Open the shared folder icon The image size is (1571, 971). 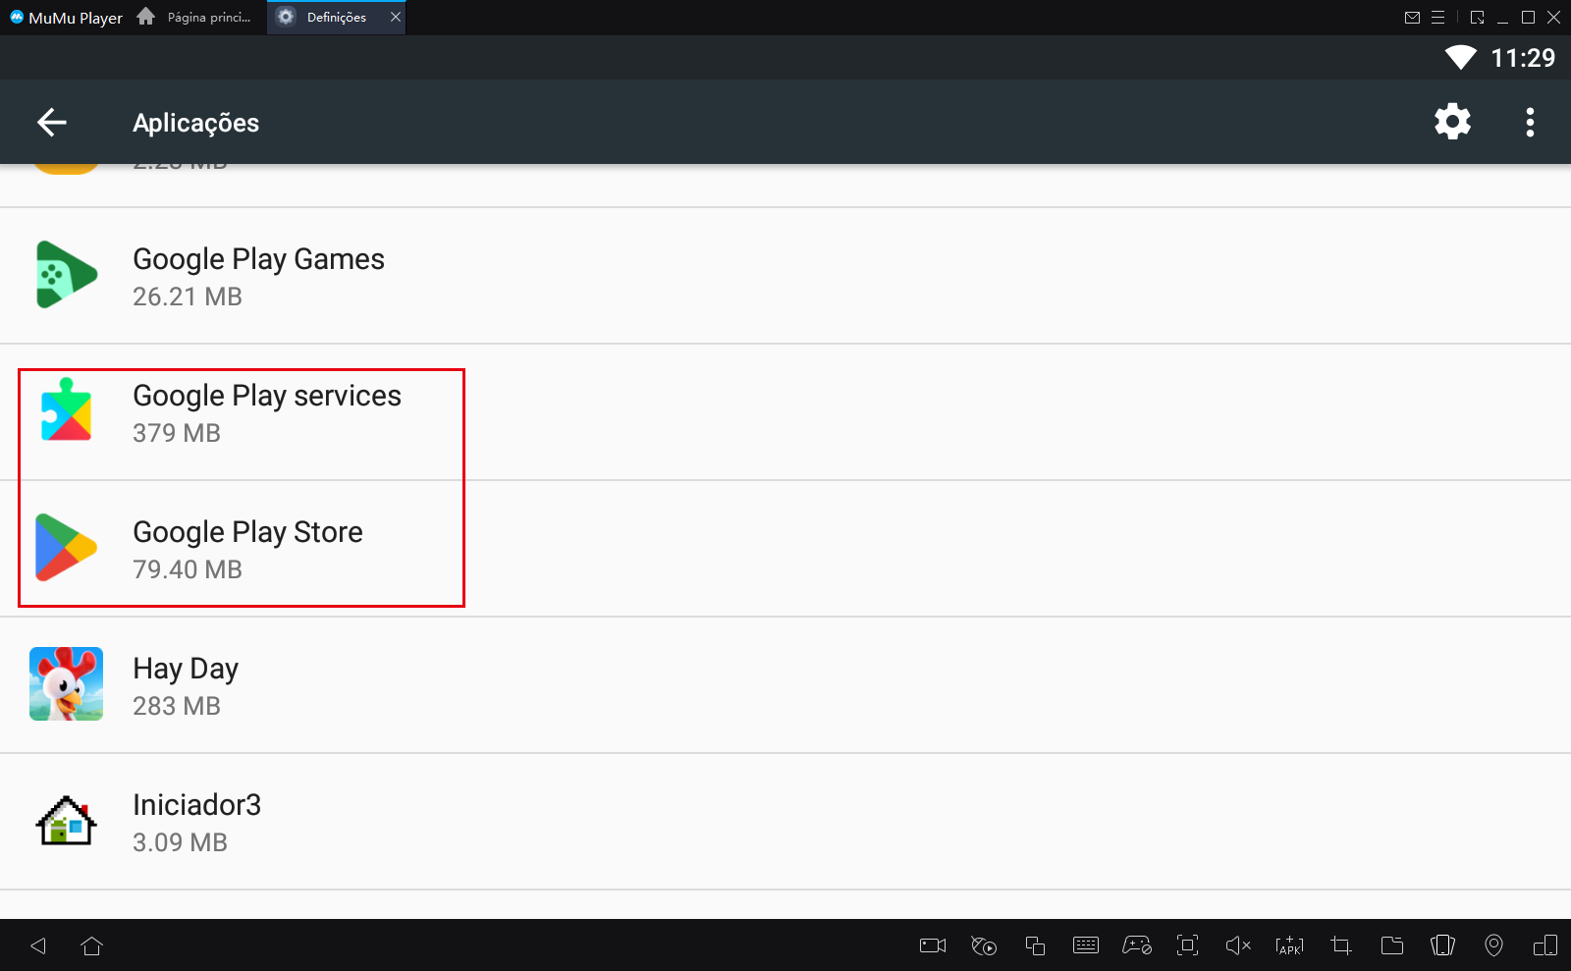(1392, 945)
